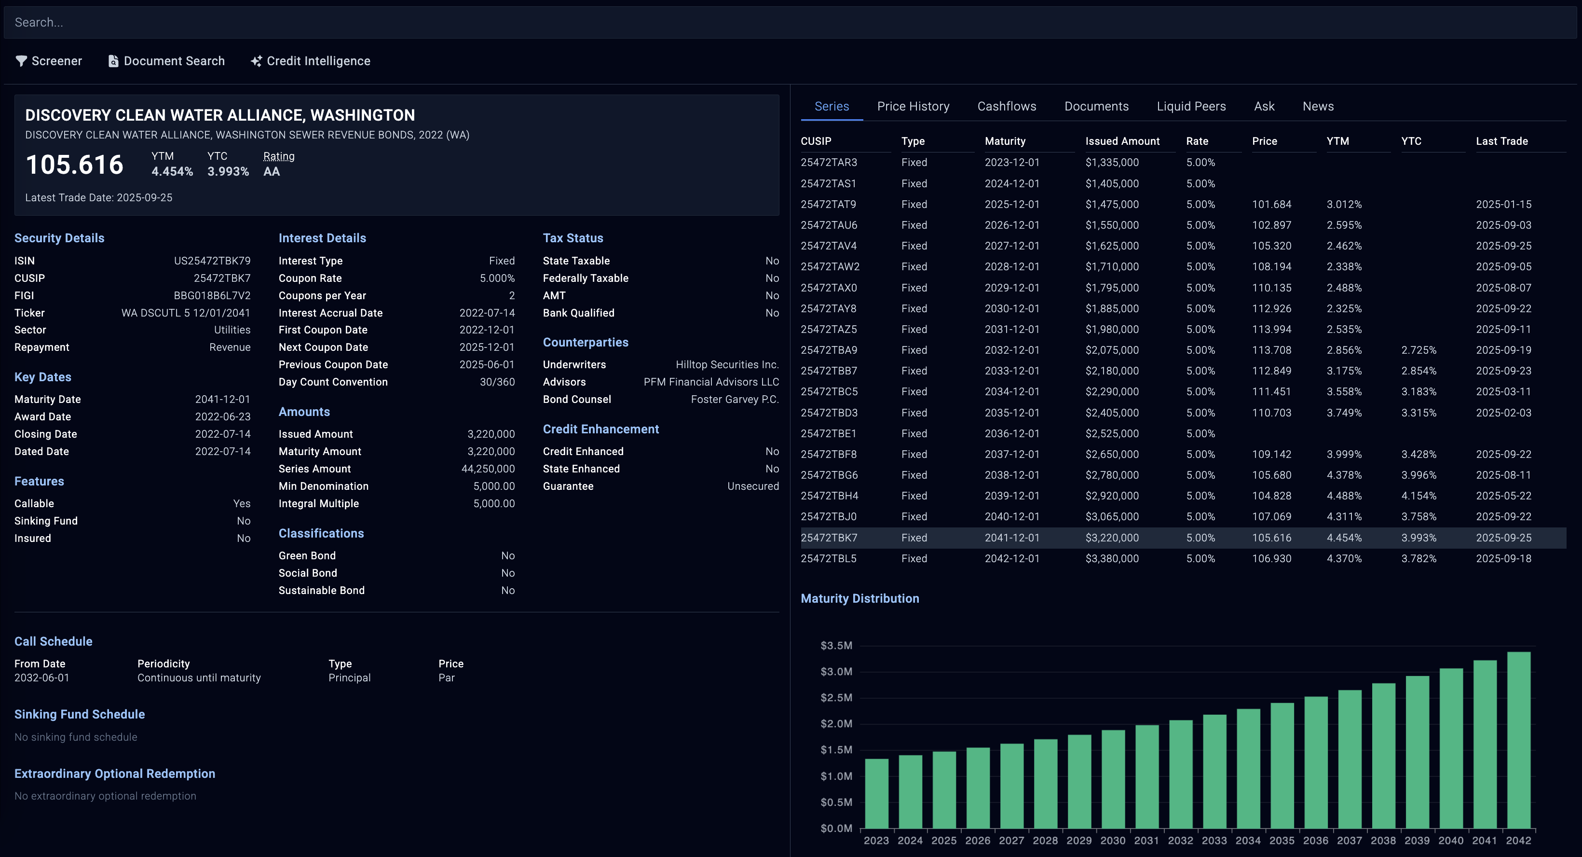
Task: Click the Credit Intelligence sparkle icon
Action: (256, 61)
